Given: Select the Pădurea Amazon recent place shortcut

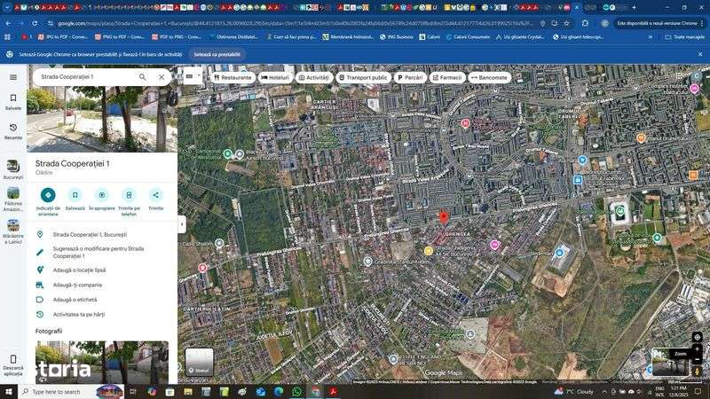Looking at the screenshot, I should click(x=13, y=199).
